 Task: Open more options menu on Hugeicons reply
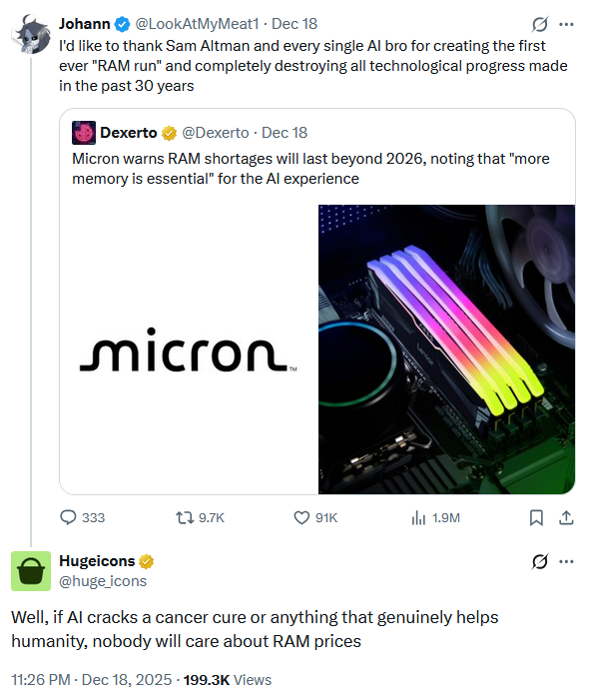[x=566, y=561]
